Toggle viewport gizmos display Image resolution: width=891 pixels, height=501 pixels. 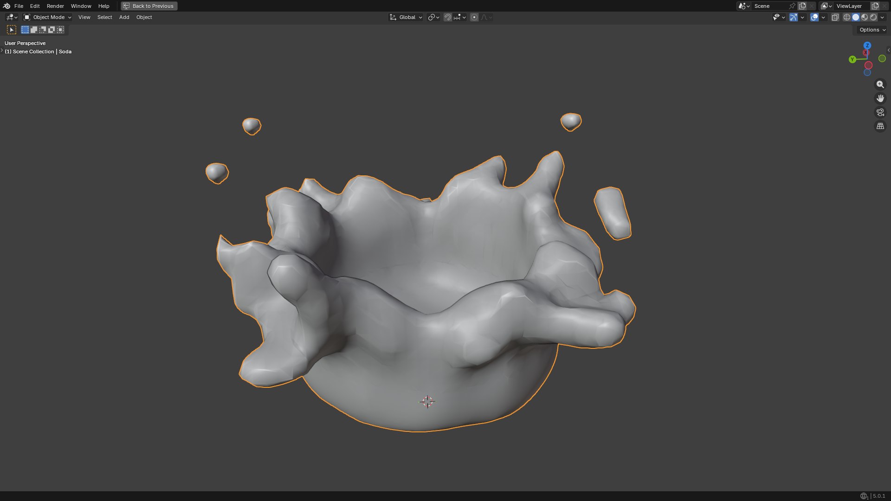(794, 17)
